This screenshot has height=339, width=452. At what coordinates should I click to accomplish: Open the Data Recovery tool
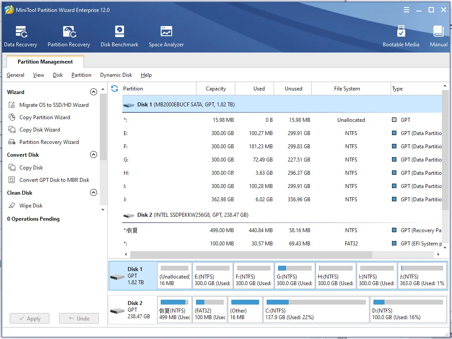pyautogui.click(x=20, y=35)
